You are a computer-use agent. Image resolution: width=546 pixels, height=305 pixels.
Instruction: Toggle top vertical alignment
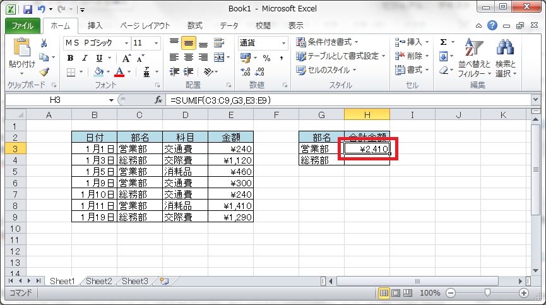[174, 43]
